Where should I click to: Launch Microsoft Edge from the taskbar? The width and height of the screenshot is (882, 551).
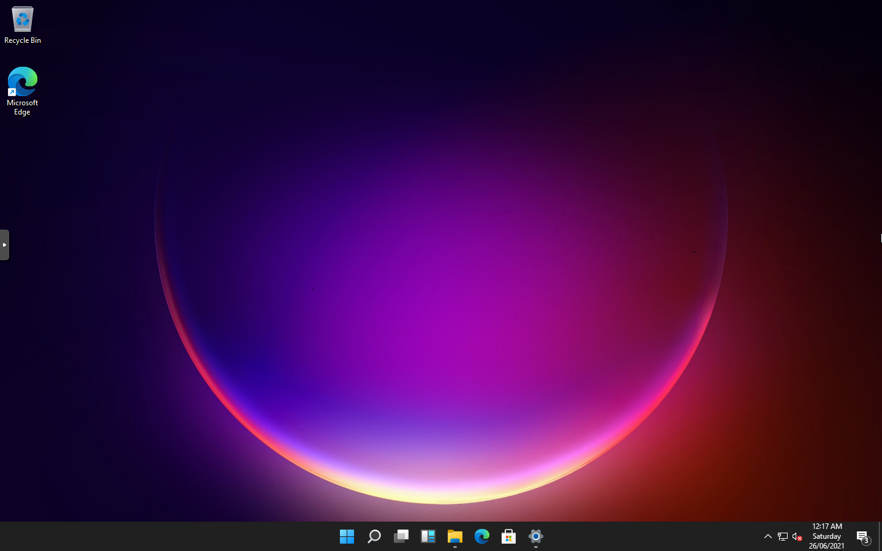coord(481,536)
